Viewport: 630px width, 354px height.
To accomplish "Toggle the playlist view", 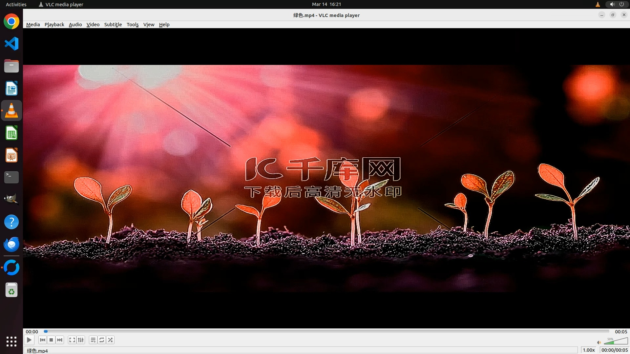I will (x=93, y=340).
